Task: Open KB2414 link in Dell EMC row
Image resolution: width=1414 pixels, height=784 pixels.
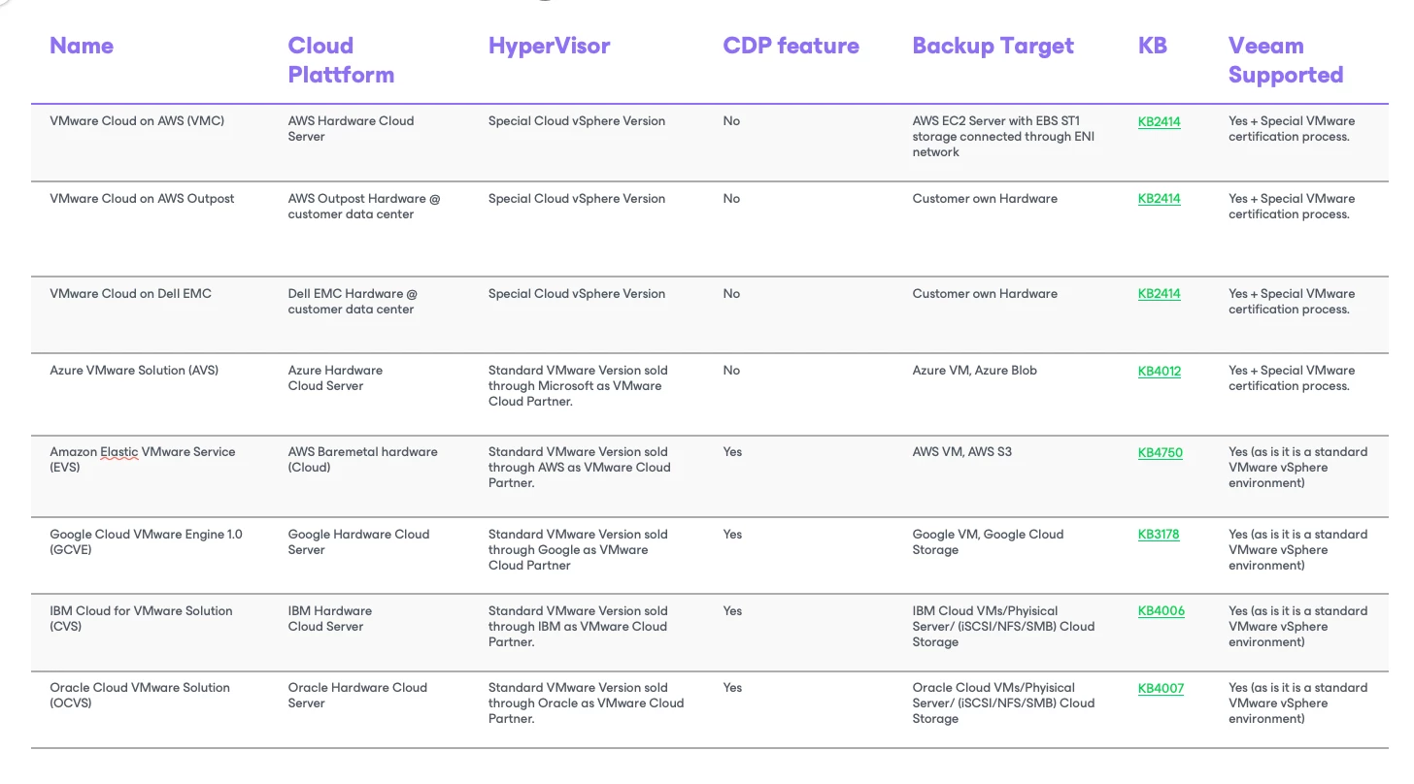Action: [1159, 294]
